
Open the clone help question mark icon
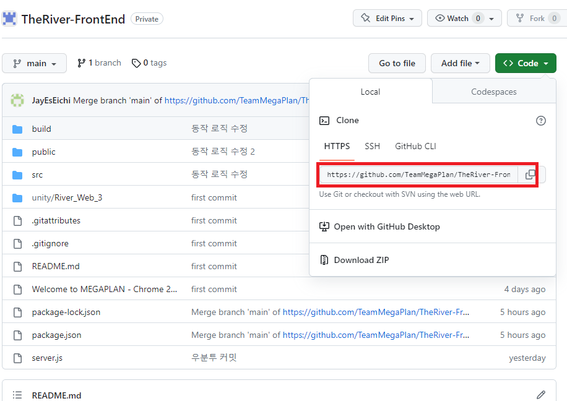[x=540, y=121]
